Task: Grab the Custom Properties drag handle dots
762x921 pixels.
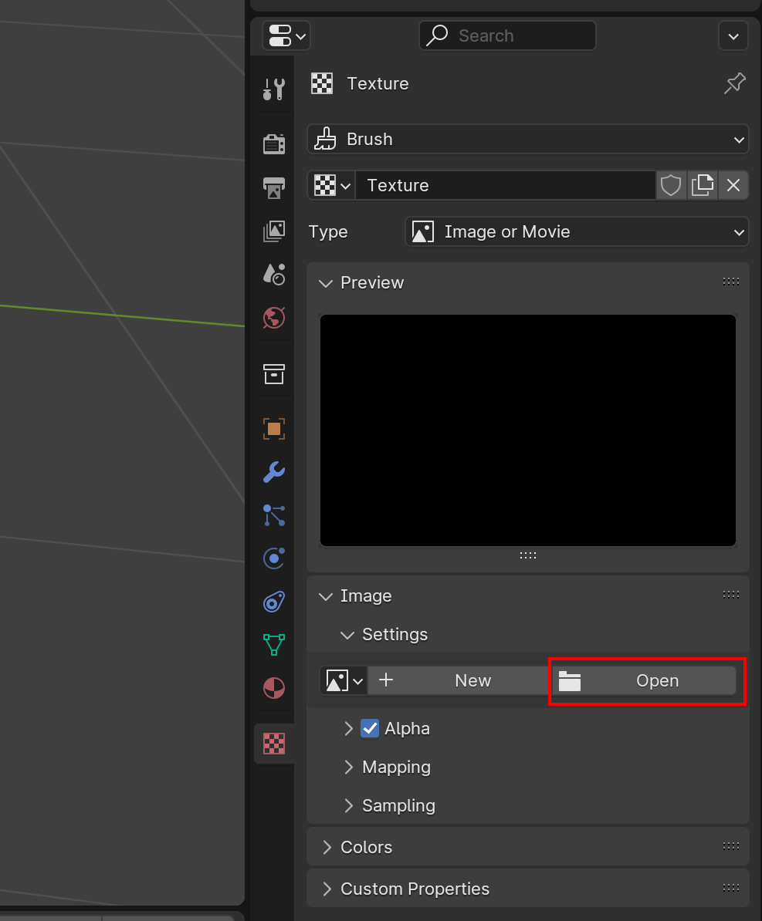Action: pos(731,888)
